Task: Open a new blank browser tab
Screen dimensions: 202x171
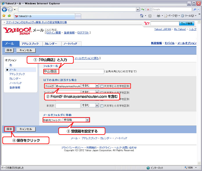Action: pyautogui.click(x=78, y=16)
